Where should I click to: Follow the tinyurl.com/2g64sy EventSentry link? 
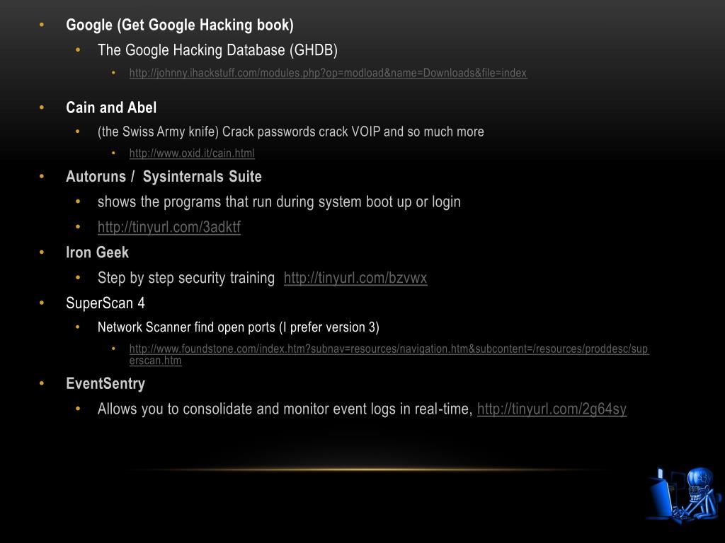[x=552, y=409]
